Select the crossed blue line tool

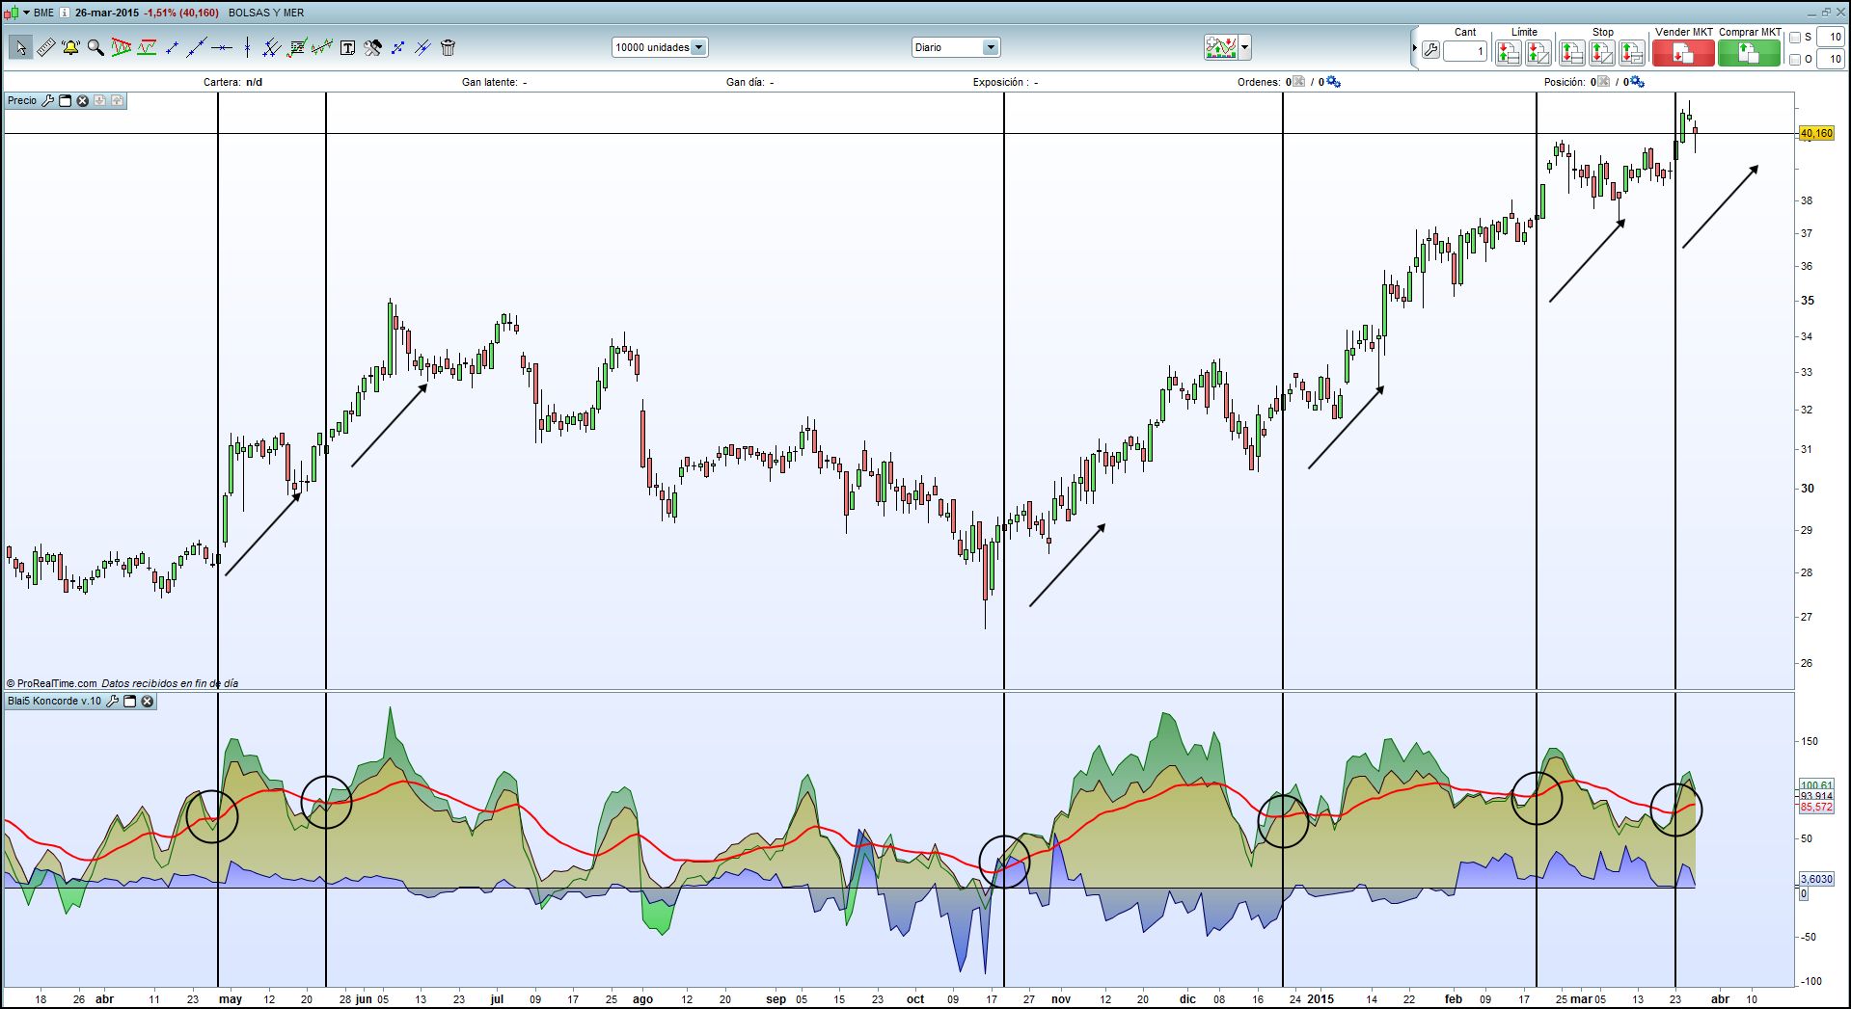(x=422, y=47)
